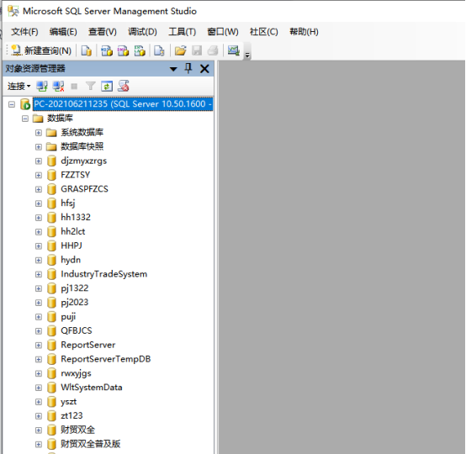Click the Refresh icon in Object Explorer

coord(107,87)
